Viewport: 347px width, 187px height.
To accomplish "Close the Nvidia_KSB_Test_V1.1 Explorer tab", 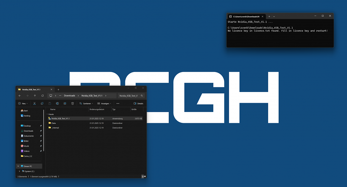I will pos(51,89).
